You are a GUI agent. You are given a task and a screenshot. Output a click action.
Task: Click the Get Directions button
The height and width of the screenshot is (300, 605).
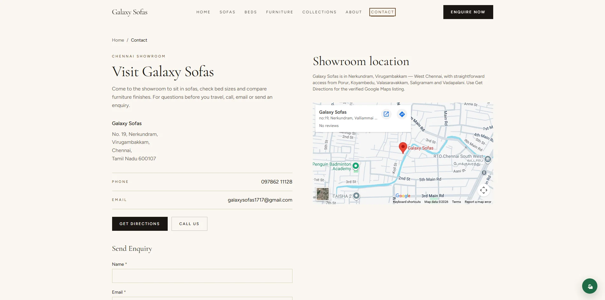coord(140,224)
